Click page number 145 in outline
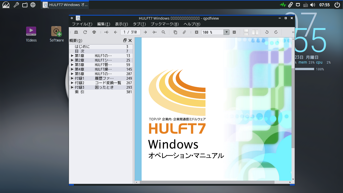Image resolution: width=343 pixels, height=193 pixels. 129,69
